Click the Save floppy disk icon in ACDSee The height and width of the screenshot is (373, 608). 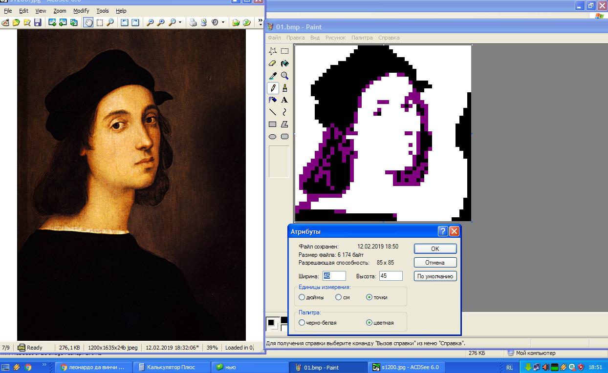tap(38, 22)
